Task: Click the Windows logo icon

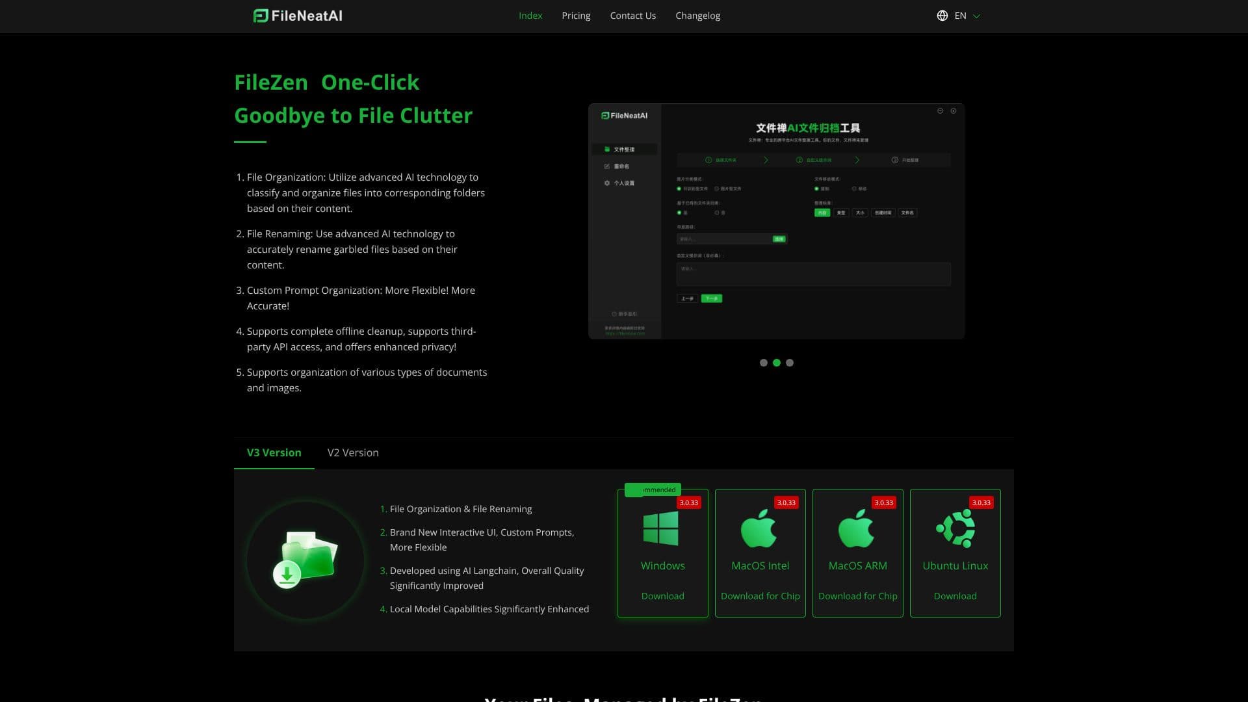Action: (660, 528)
